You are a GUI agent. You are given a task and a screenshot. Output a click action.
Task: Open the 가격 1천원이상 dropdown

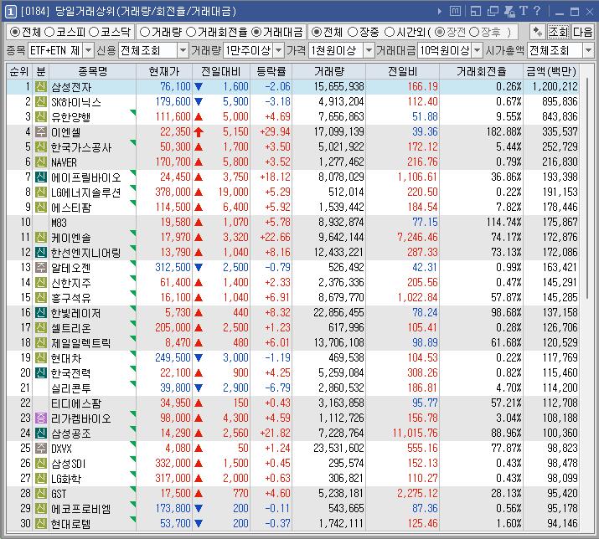click(369, 50)
